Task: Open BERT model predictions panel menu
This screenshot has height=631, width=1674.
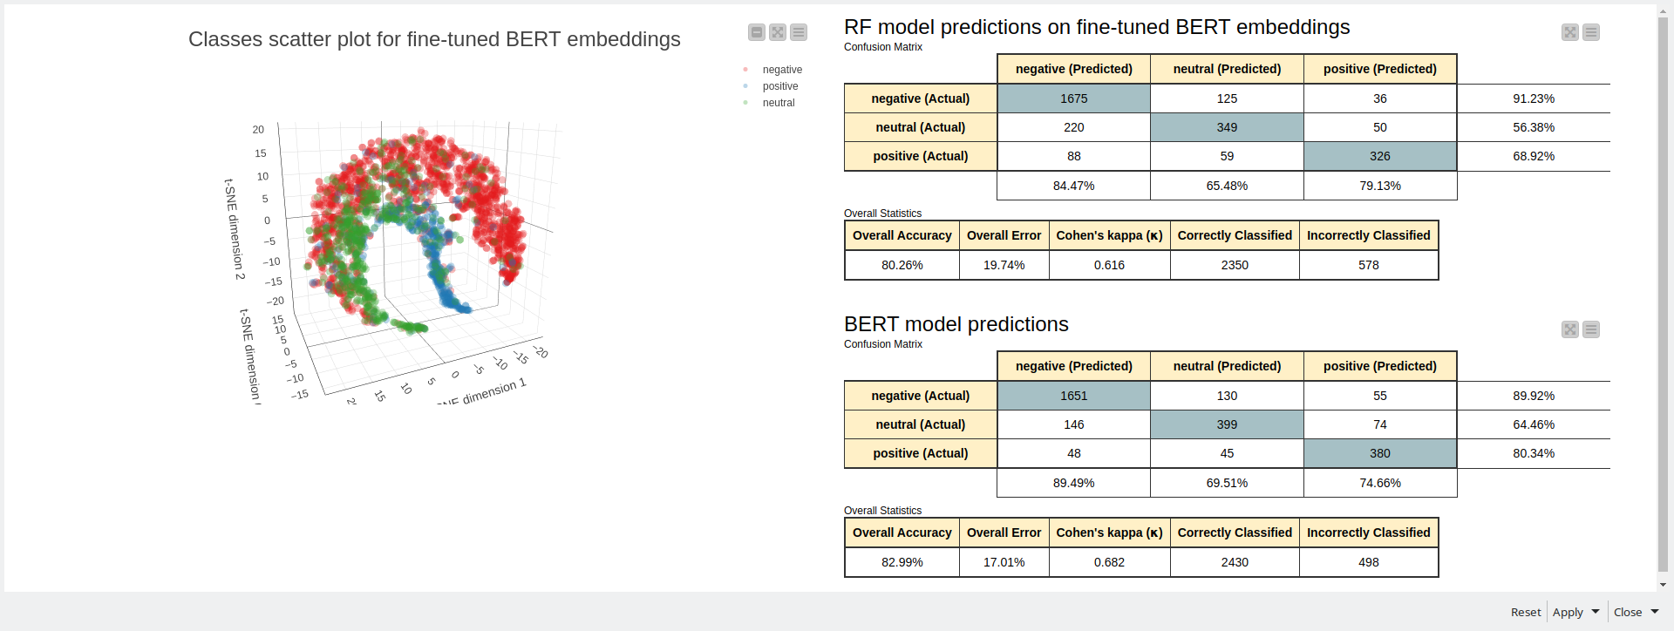Action: (x=1591, y=329)
